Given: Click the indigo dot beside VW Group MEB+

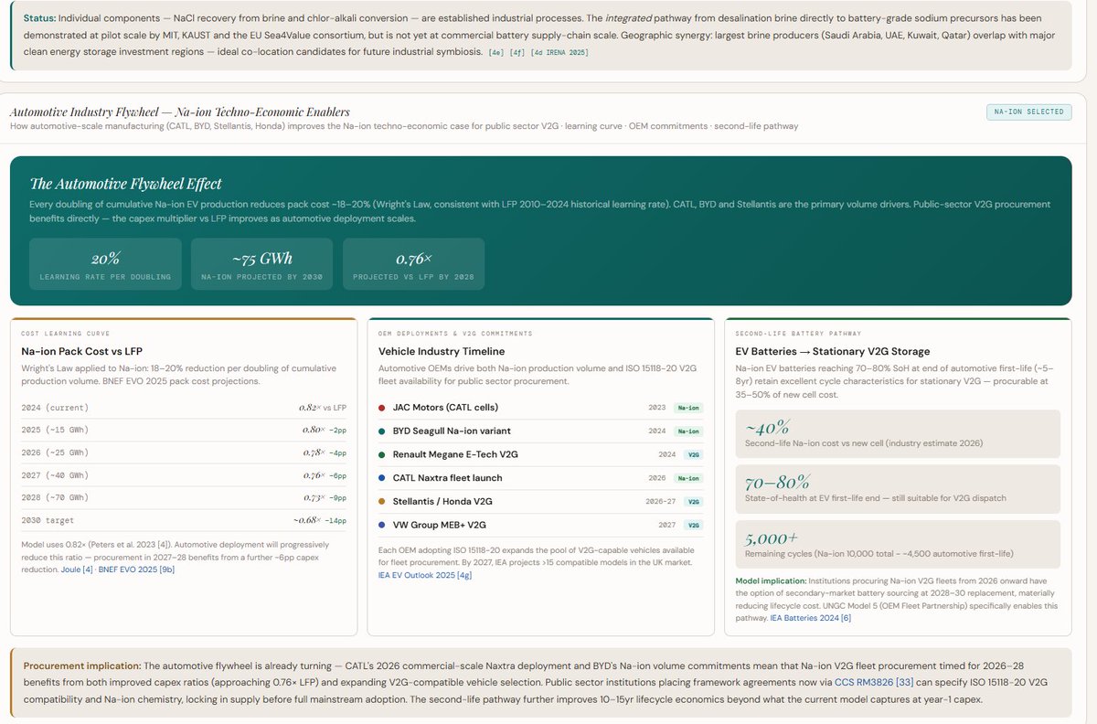Looking at the screenshot, I should 381,525.
